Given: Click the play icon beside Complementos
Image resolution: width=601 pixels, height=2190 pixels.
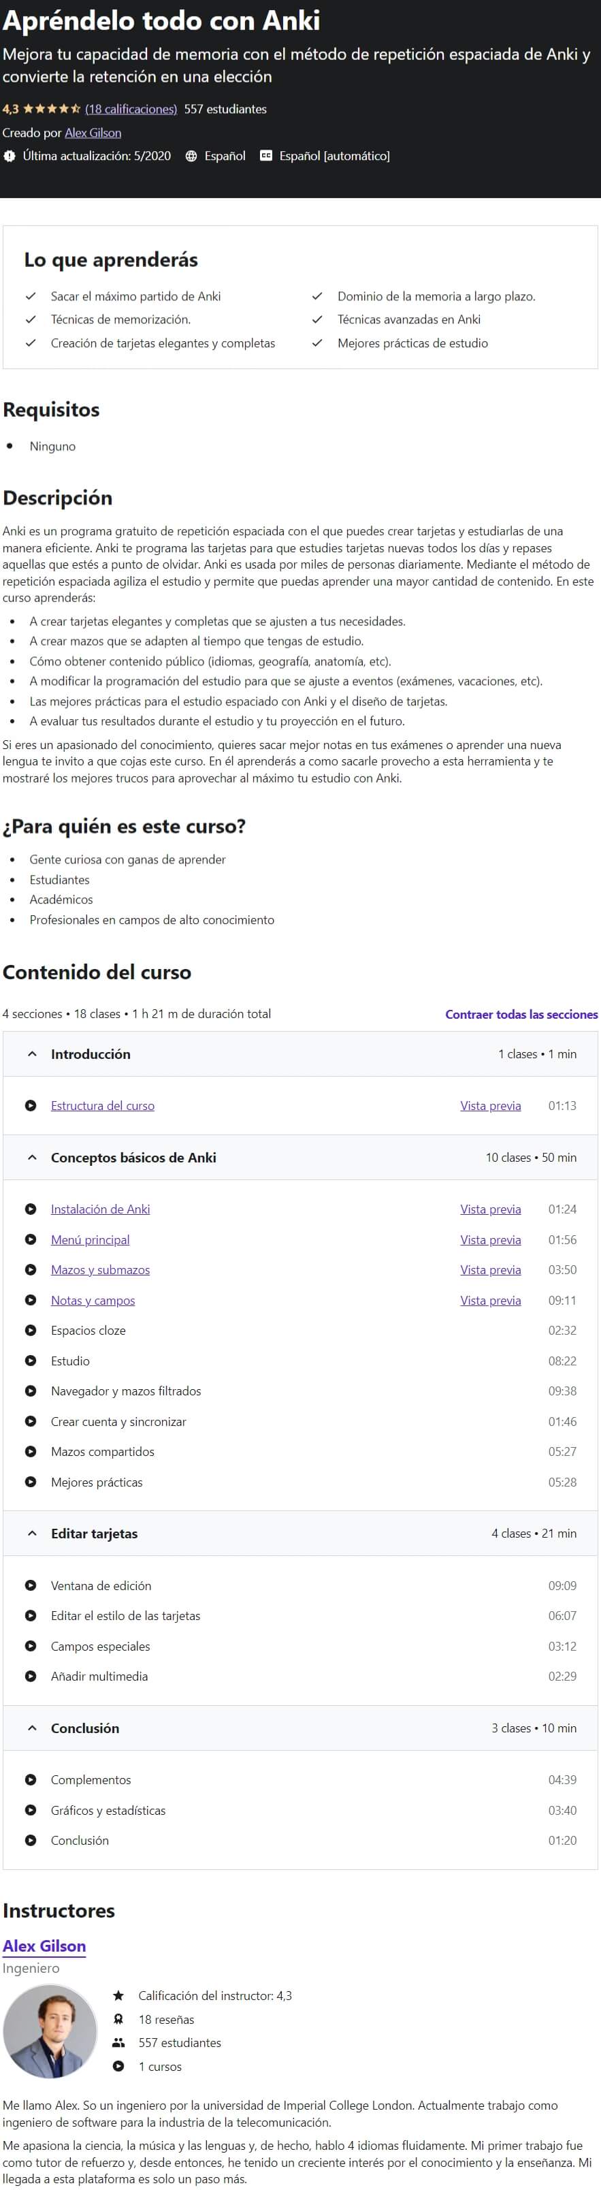Looking at the screenshot, I should (31, 1779).
